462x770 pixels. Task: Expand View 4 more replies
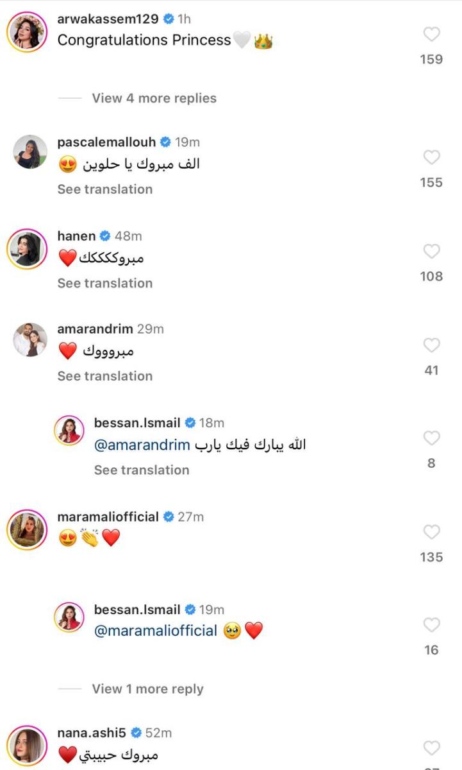(154, 98)
